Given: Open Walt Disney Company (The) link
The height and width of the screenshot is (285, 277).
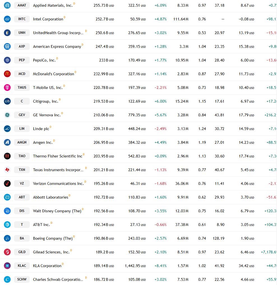Looking at the screenshot, I should [x=57, y=211].
